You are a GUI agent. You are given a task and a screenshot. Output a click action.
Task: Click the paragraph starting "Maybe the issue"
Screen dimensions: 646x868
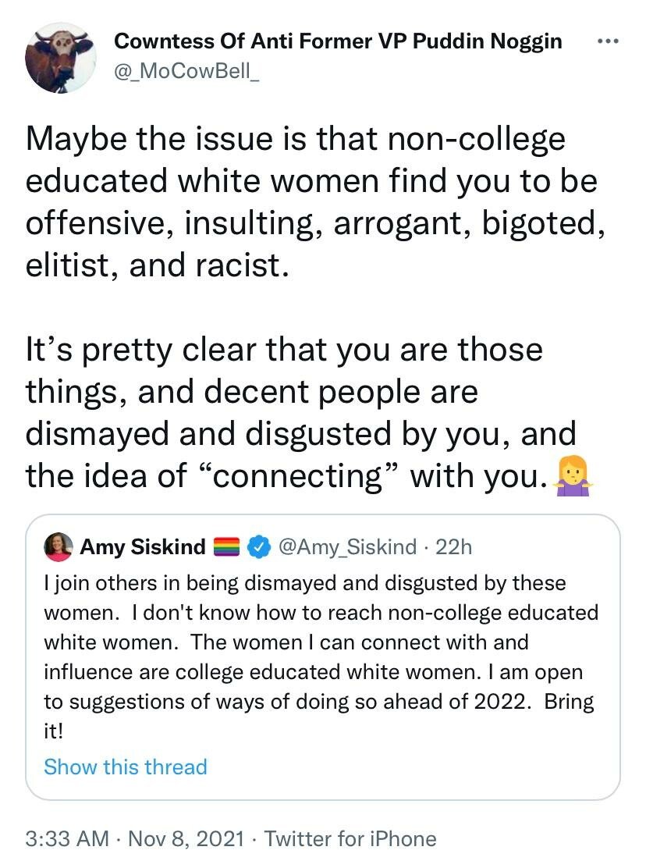point(312,201)
